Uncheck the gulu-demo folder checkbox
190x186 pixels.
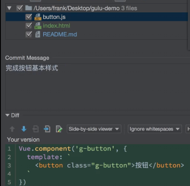tap(20, 8)
